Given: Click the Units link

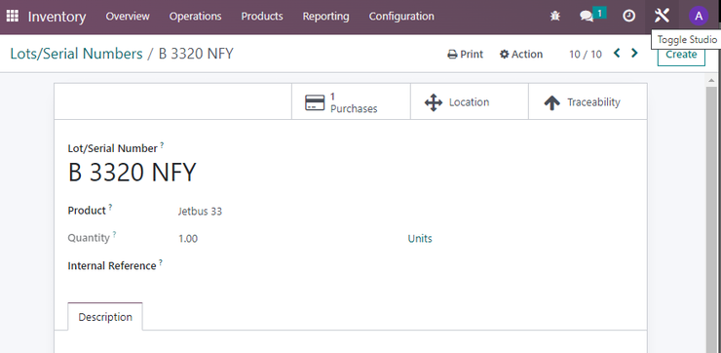Looking at the screenshot, I should [420, 238].
